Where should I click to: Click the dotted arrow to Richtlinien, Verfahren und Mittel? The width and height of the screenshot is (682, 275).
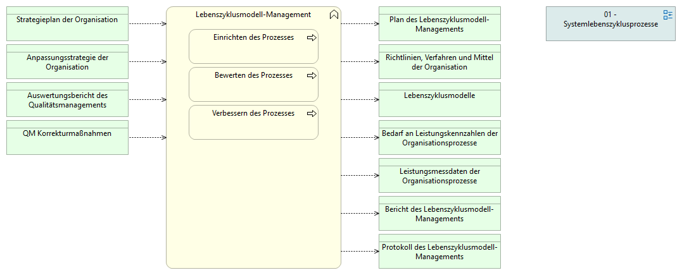click(360, 62)
